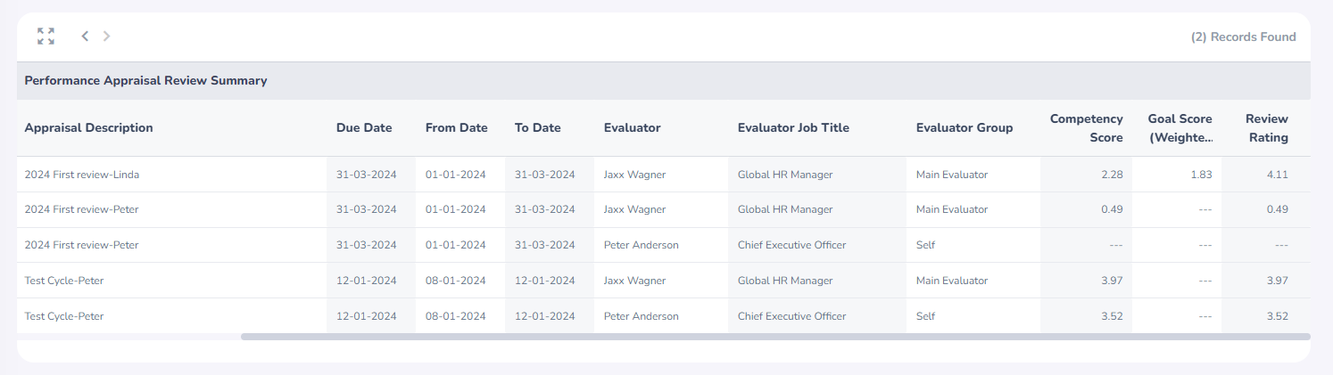Click the Evaluator Job Title header

point(793,127)
